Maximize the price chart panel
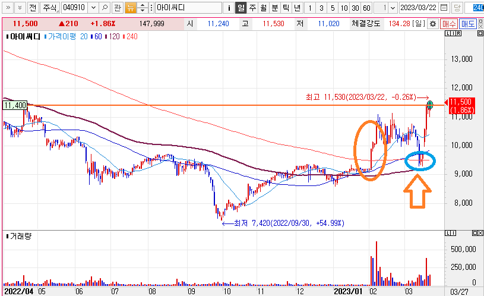 click(x=480, y=33)
